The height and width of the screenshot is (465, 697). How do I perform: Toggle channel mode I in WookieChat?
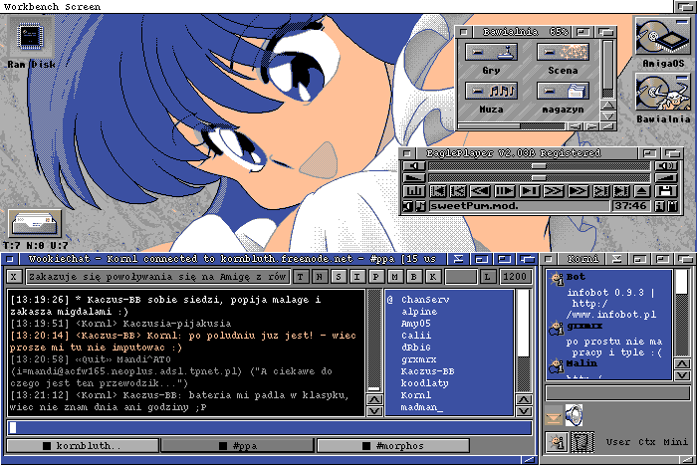pos(356,277)
